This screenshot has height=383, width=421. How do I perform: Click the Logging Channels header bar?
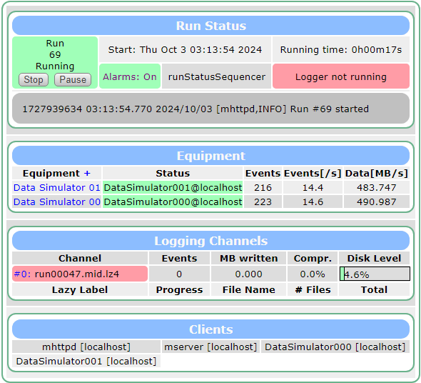210,241
